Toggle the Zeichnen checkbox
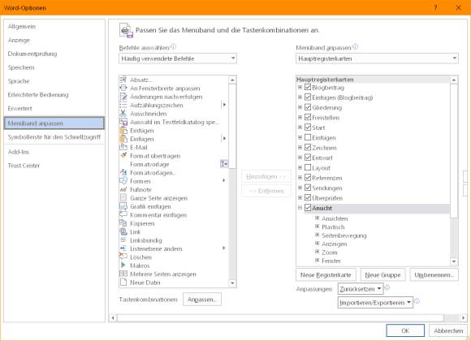 [308, 148]
